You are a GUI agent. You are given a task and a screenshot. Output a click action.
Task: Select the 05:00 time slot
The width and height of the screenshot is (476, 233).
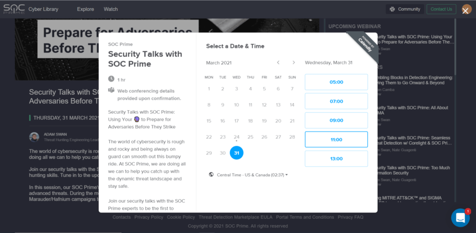click(336, 82)
